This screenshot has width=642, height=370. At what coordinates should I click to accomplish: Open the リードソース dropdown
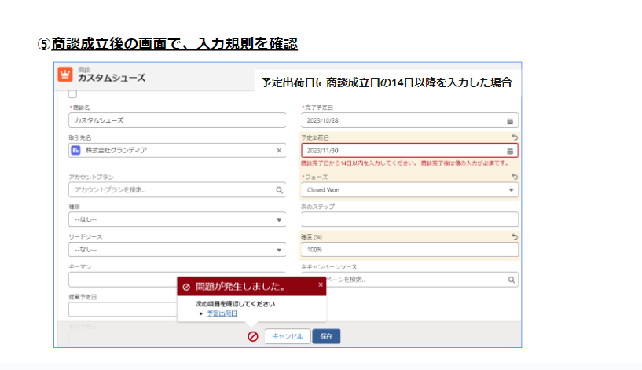(178, 250)
